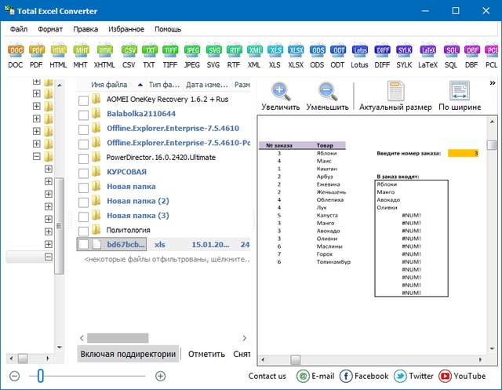
Task: Expand the top folder tree node
Action: click(36, 82)
